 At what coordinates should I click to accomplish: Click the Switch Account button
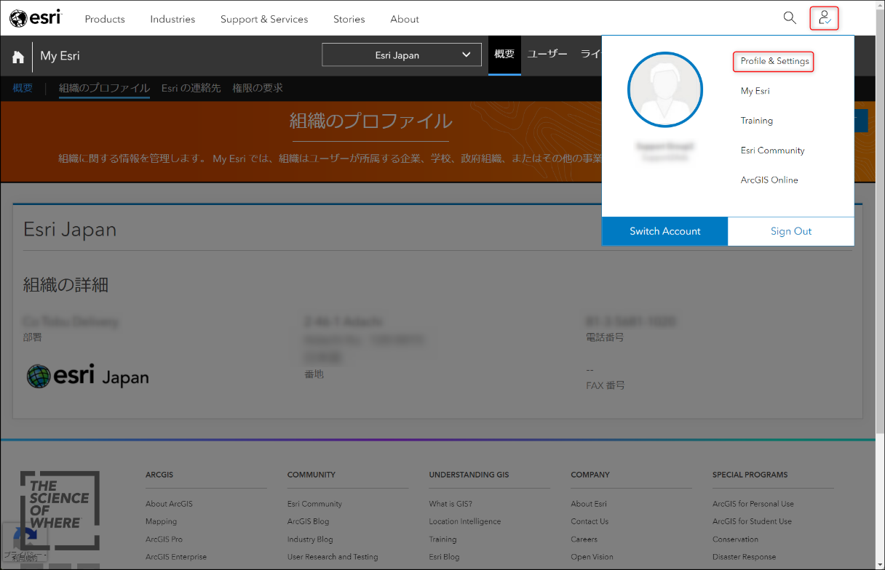(665, 231)
